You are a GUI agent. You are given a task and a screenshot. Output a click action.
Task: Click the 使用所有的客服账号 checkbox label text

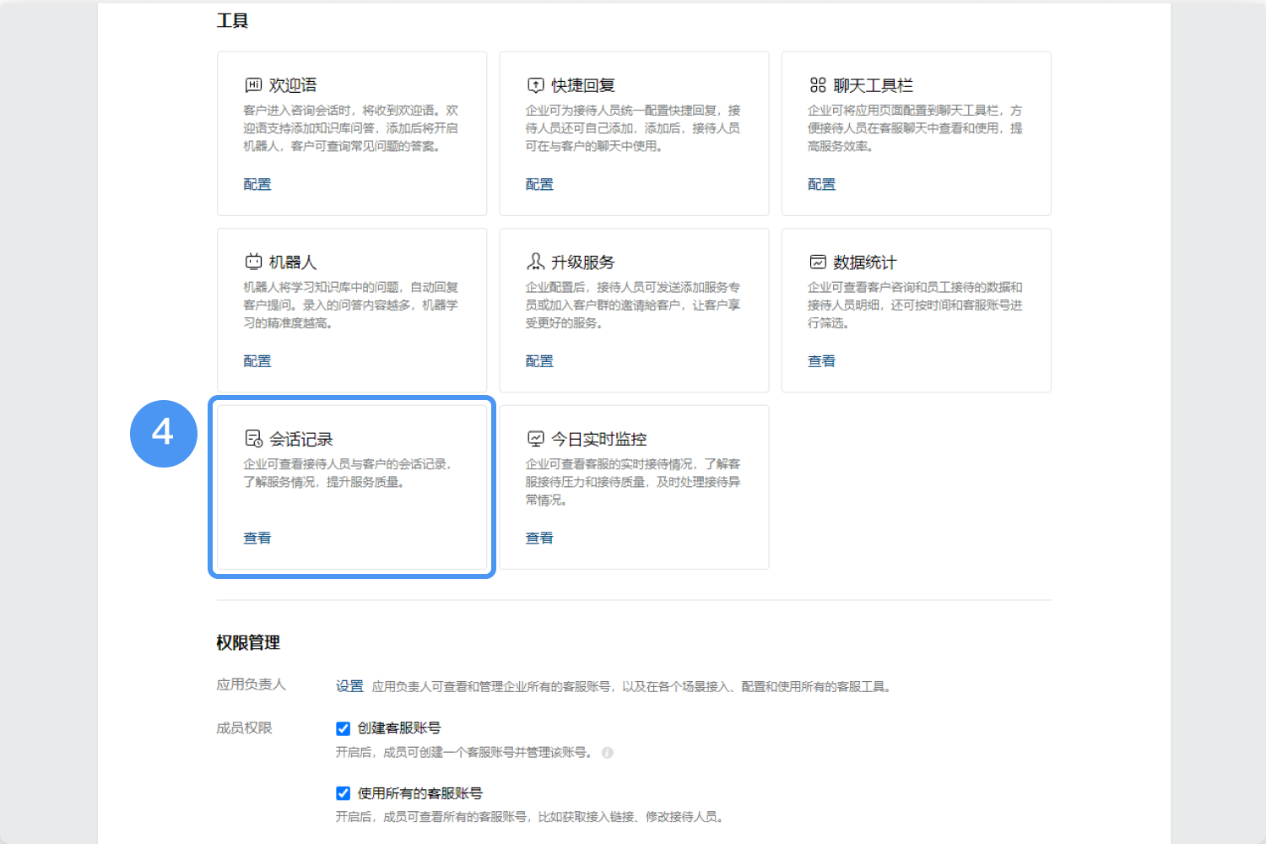[420, 793]
